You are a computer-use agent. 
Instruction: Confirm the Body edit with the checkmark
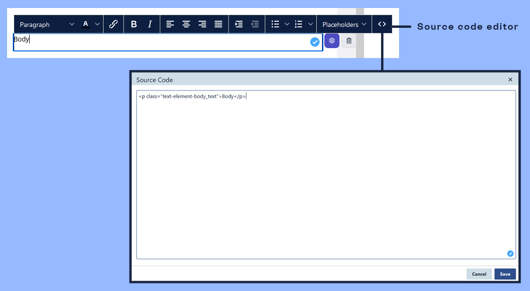click(x=315, y=42)
